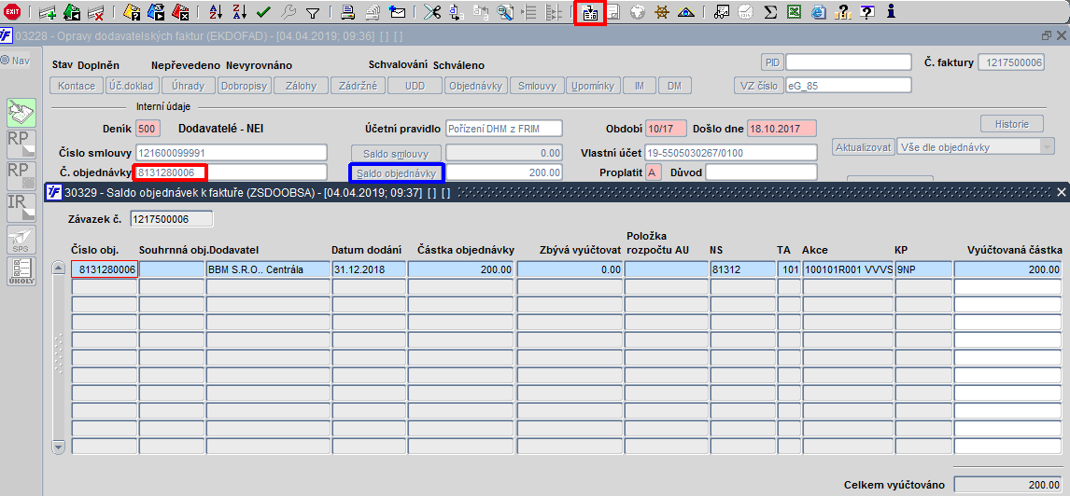Click the Historie button
Screen dimensions: 1070x496
pyautogui.click(x=1012, y=124)
